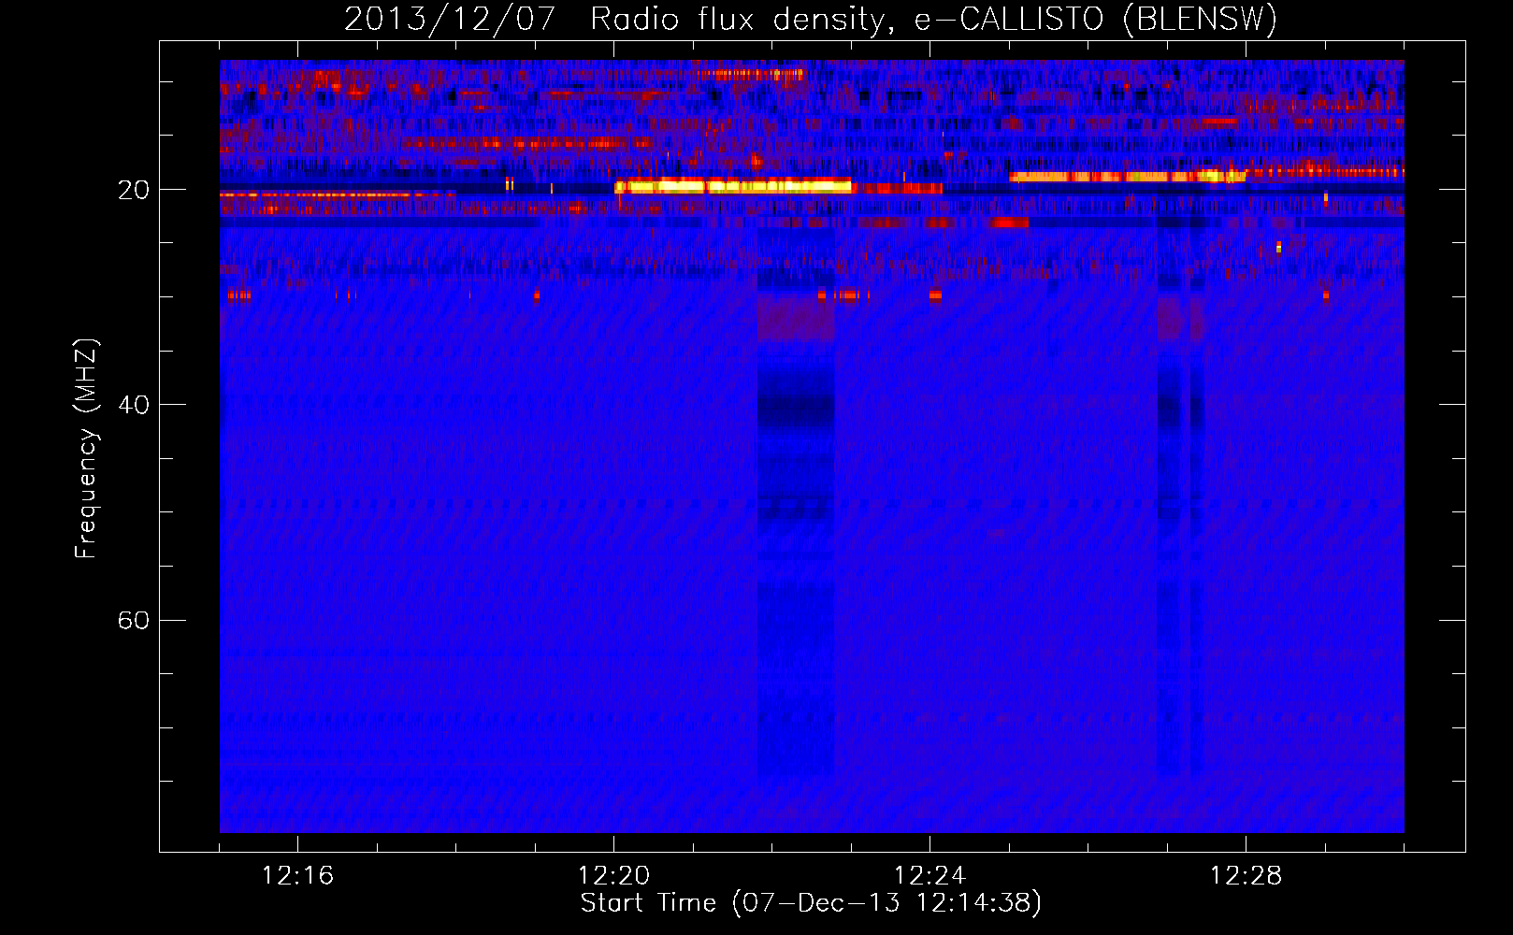Click the frequency tick label '40'

tap(134, 405)
